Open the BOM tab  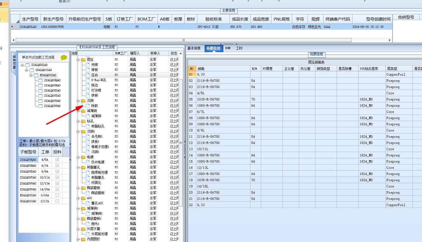point(228,48)
